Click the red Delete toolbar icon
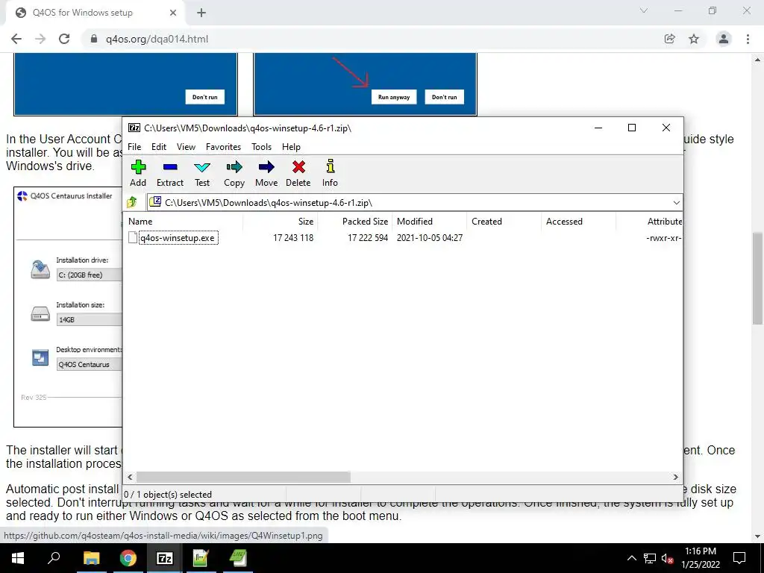This screenshot has height=573, width=764. pos(298,168)
